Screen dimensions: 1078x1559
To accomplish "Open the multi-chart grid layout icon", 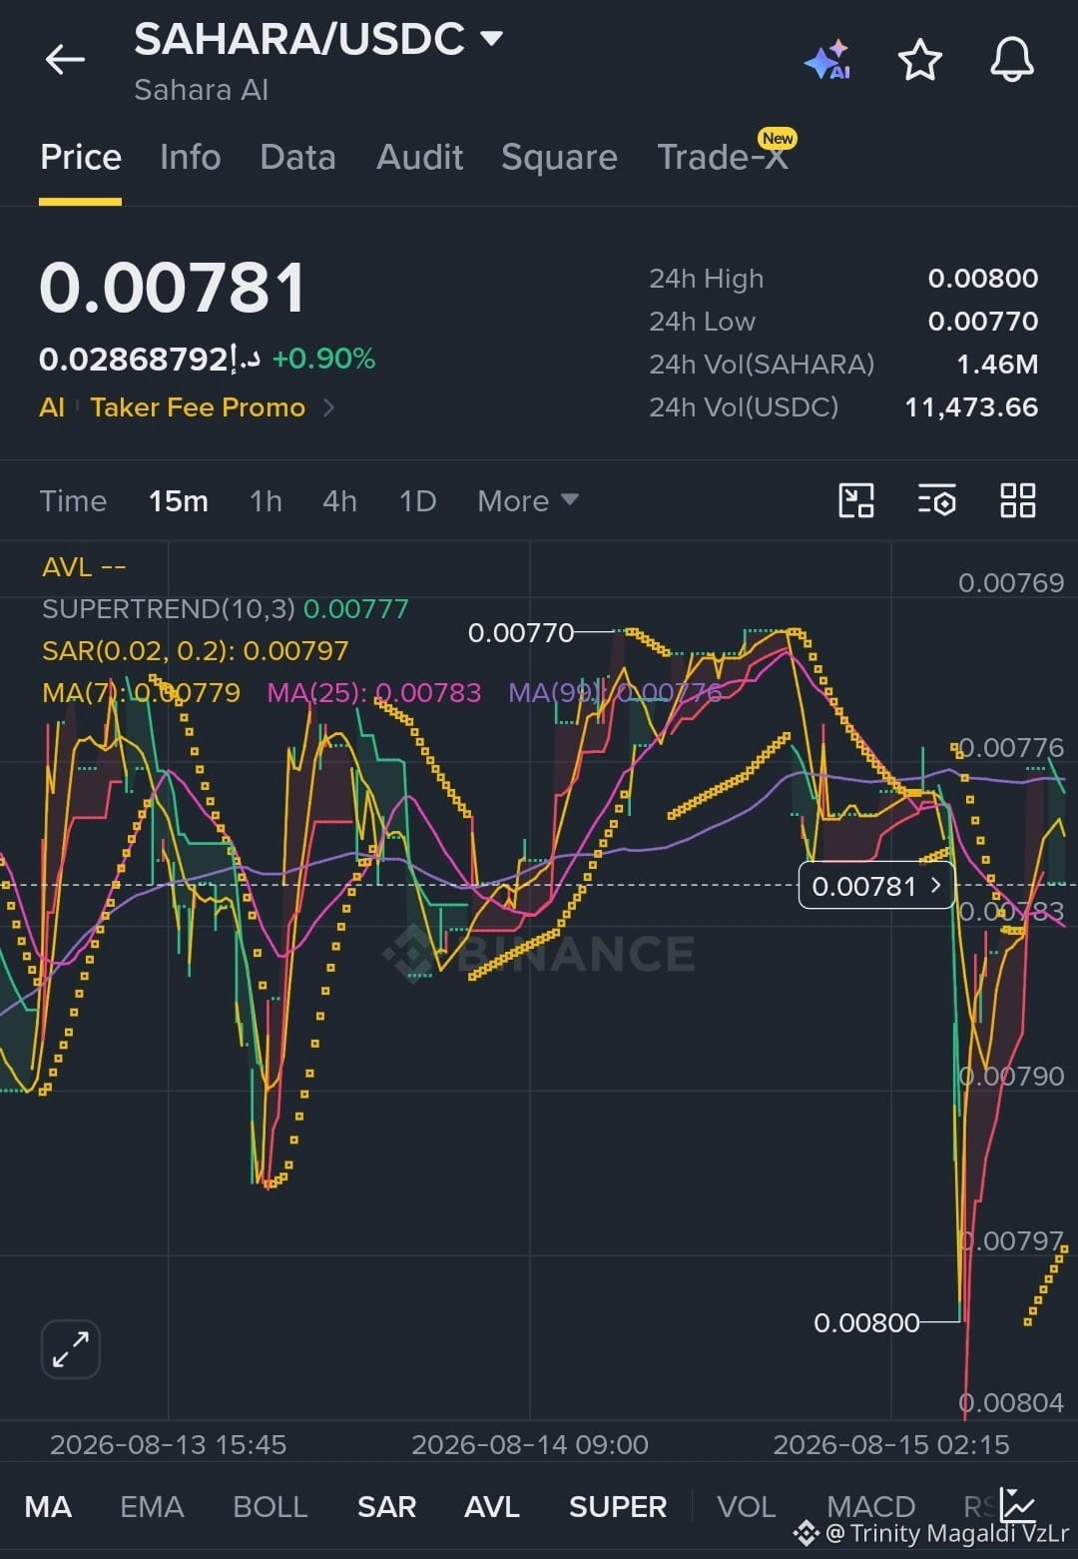I will point(1017,500).
